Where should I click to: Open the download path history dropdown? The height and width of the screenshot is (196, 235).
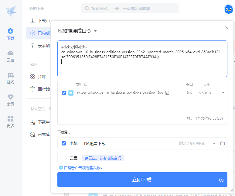pyautogui.click(x=214, y=143)
